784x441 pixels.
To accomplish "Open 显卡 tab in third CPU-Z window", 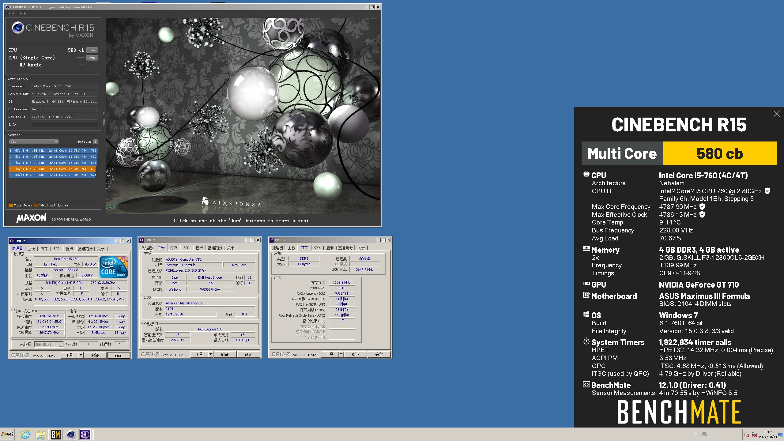I will [x=330, y=248].
